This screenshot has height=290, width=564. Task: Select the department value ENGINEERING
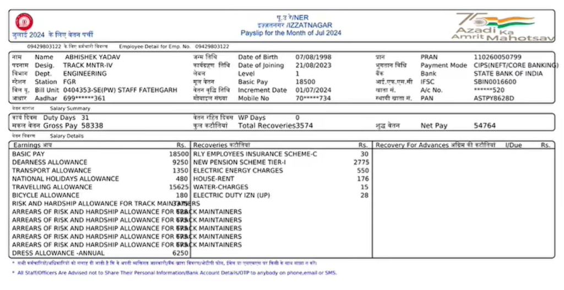85,74
